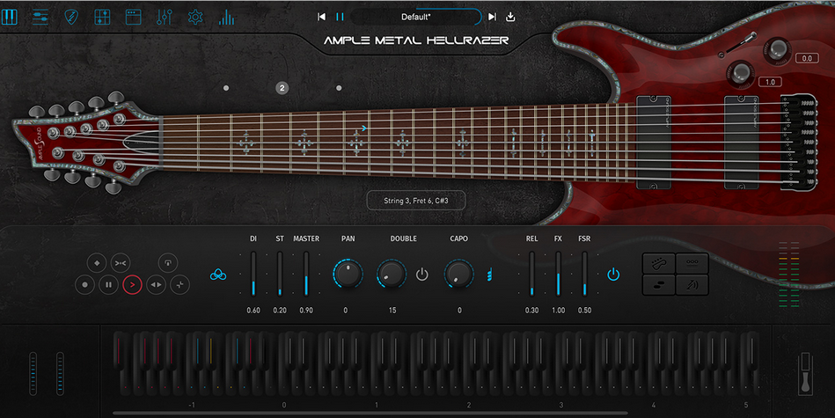Open the amp window panel icon
Image resolution: width=835 pixels, height=418 pixels.
click(x=133, y=17)
